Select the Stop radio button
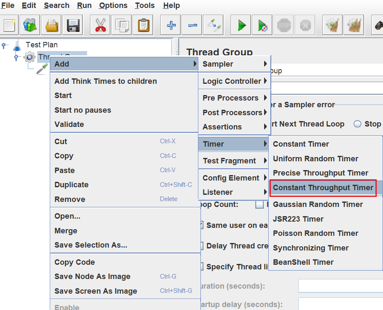383x310 pixels. 357,124
